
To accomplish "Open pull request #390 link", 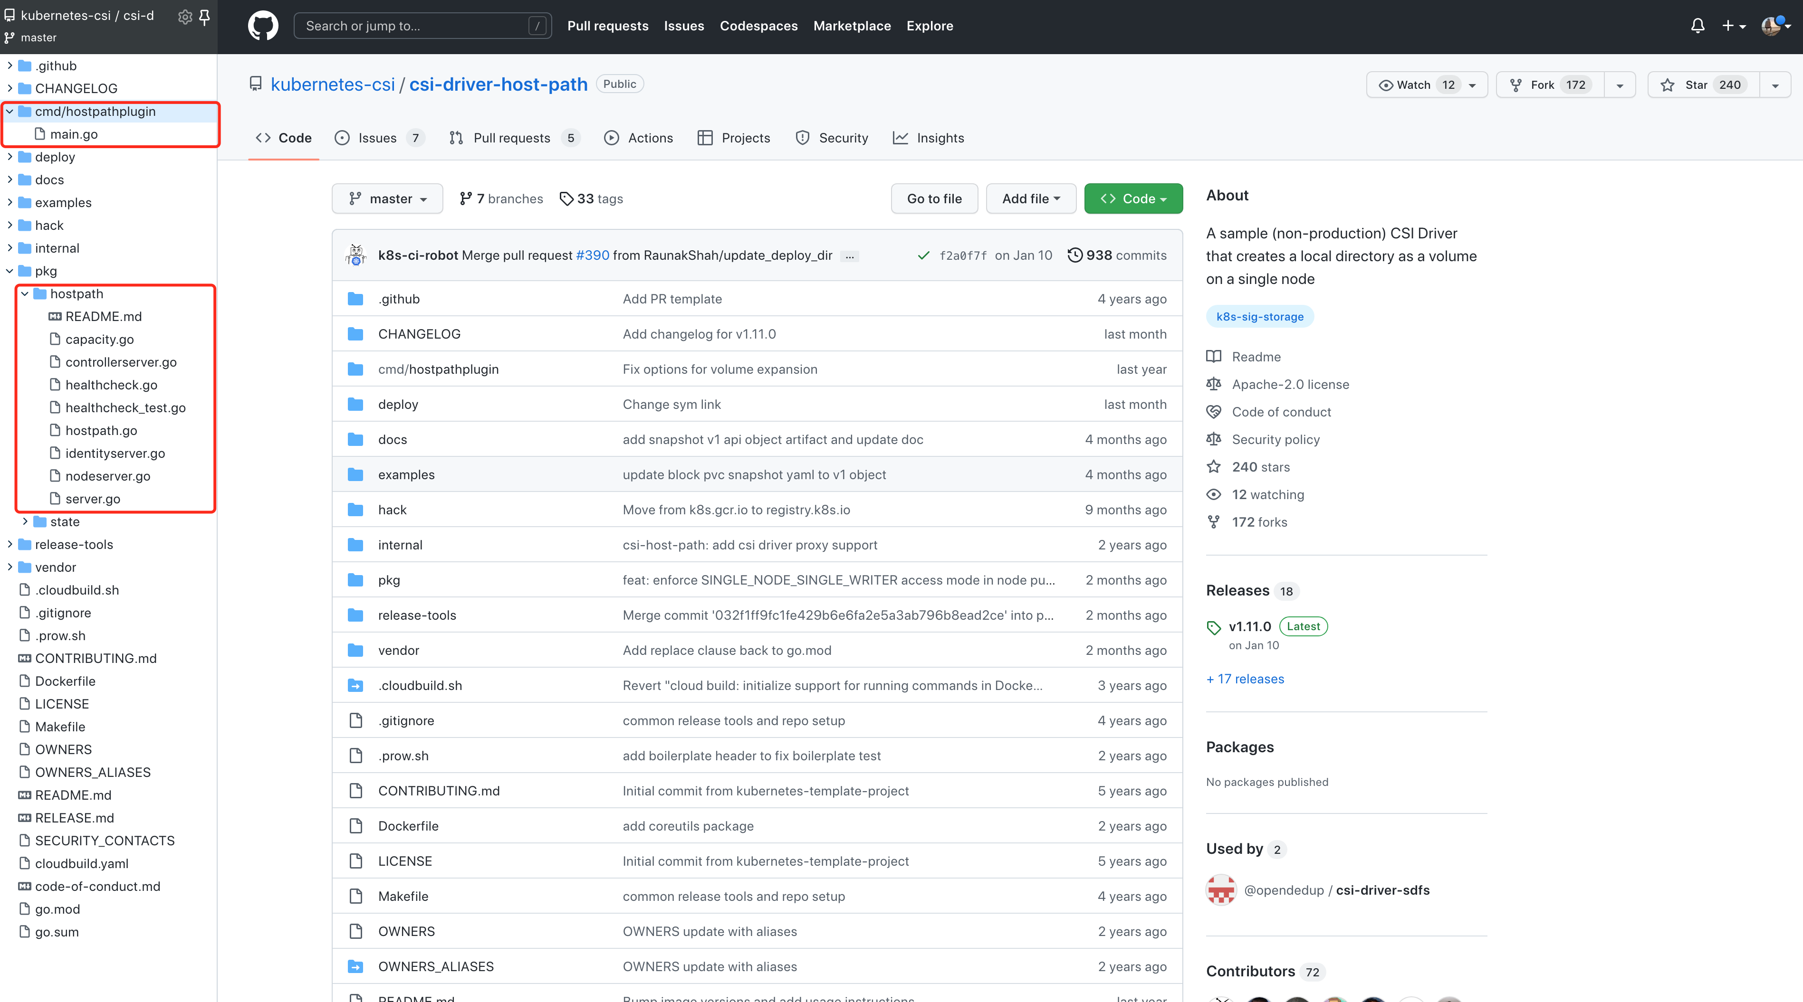I will 592,255.
